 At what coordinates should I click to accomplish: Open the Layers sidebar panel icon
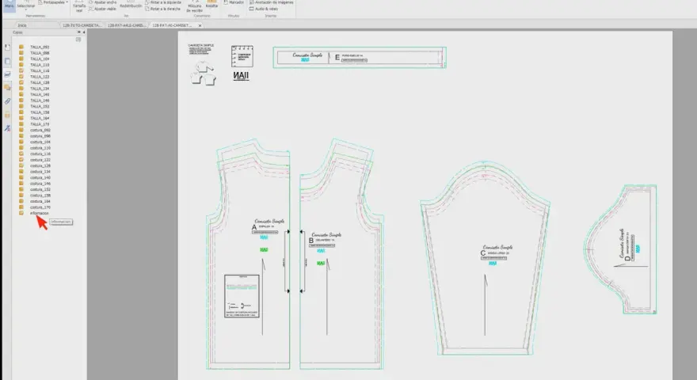7,74
